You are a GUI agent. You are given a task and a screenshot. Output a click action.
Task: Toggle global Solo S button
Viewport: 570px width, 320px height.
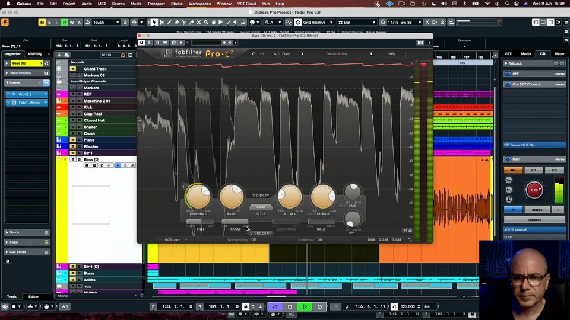(49, 23)
